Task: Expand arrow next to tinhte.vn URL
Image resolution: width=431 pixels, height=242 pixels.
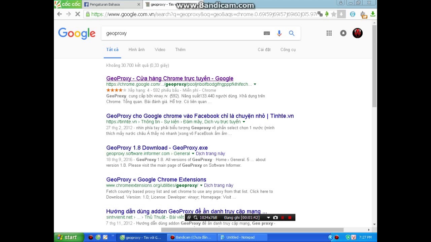Action: point(244,122)
